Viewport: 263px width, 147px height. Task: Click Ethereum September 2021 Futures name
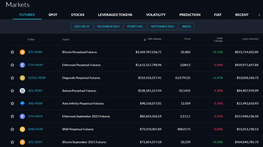86,116
